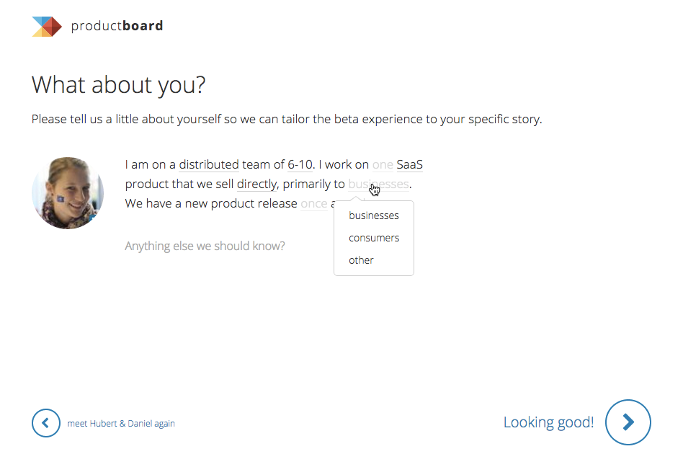This screenshot has width=683, height=467.
Task: Click the productboard wordmark text
Action: tap(117, 27)
